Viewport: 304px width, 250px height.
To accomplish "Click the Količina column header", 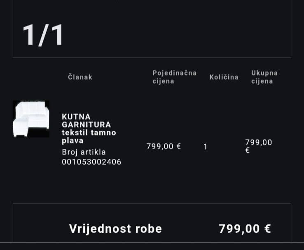I will pyautogui.click(x=224, y=77).
